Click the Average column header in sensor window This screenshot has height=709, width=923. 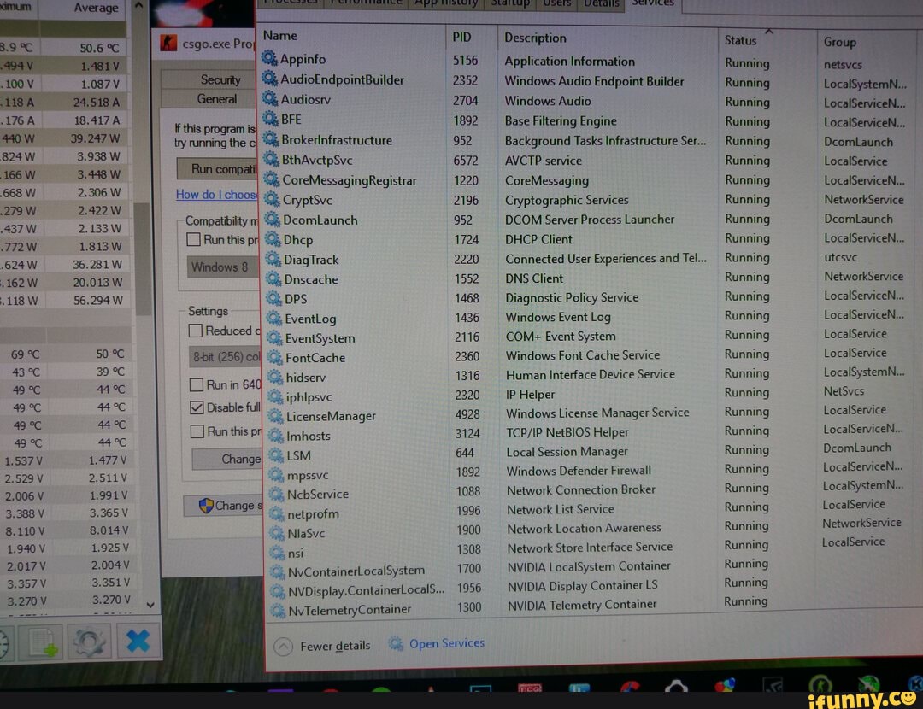(x=96, y=8)
